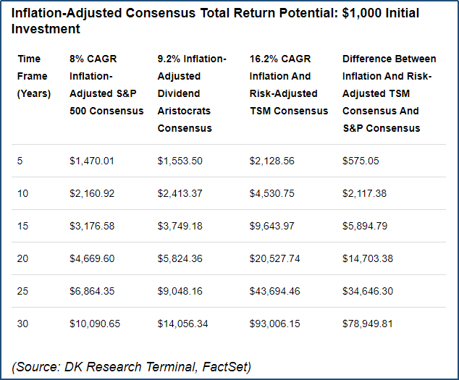The height and width of the screenshot is (380, 459).
Task: Click the $575.05 difference value
Action: (x=361, y=161)
